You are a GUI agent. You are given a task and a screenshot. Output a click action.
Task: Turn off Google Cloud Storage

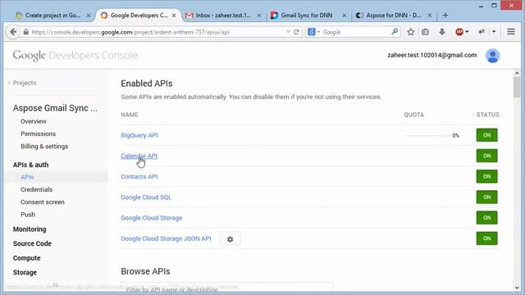(486, 218)
